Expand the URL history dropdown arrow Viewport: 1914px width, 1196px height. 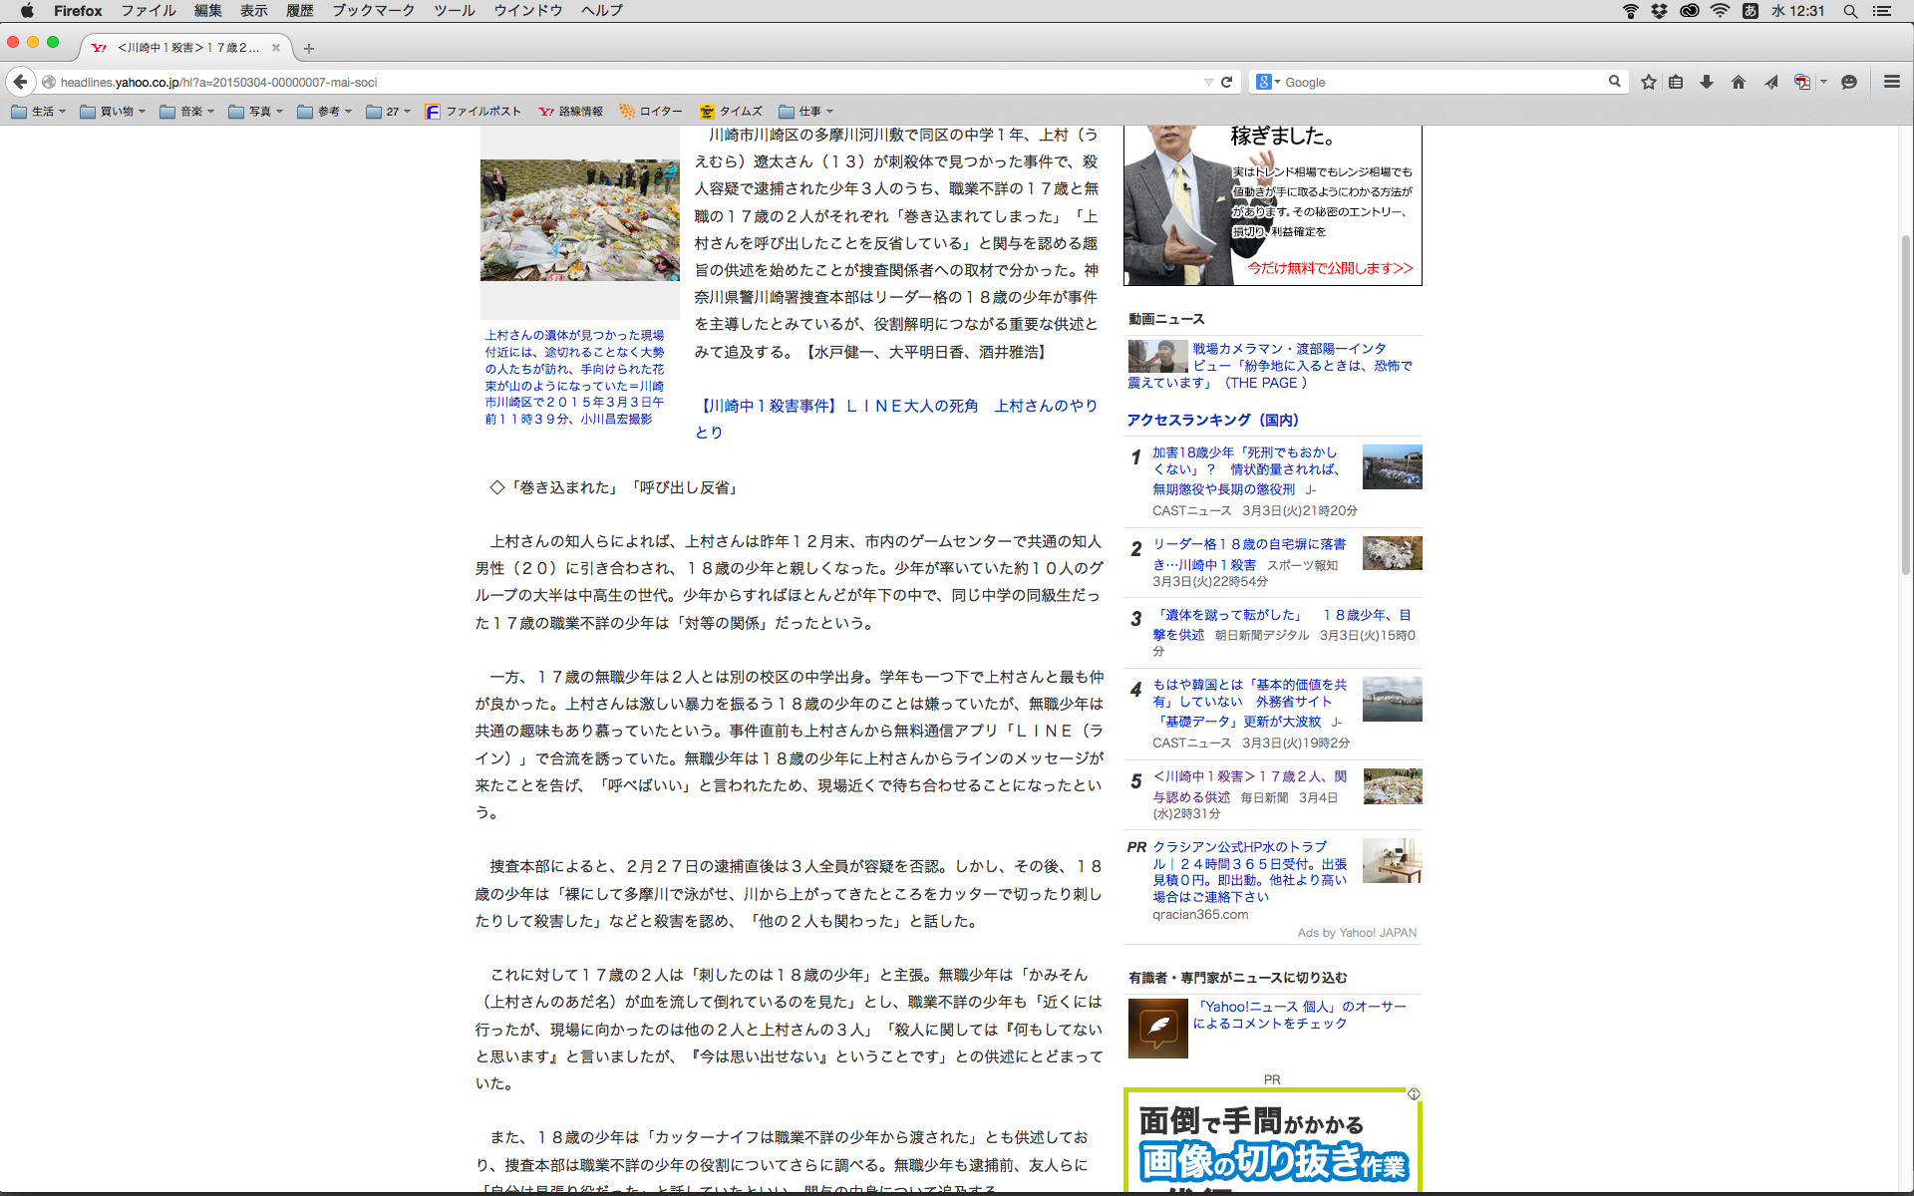coord(1208,83)
